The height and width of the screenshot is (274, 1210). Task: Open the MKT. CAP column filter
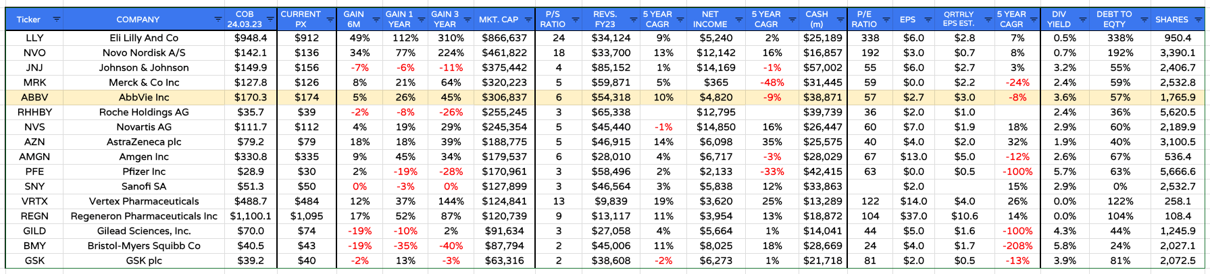coord(528,20)
